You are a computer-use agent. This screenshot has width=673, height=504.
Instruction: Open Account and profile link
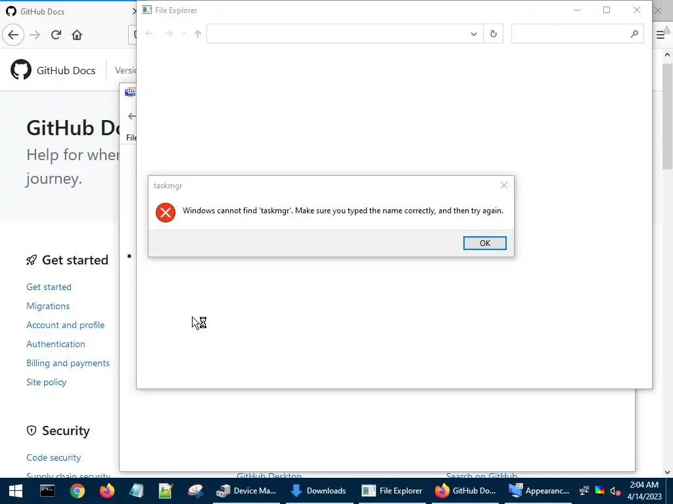(65, 325)
